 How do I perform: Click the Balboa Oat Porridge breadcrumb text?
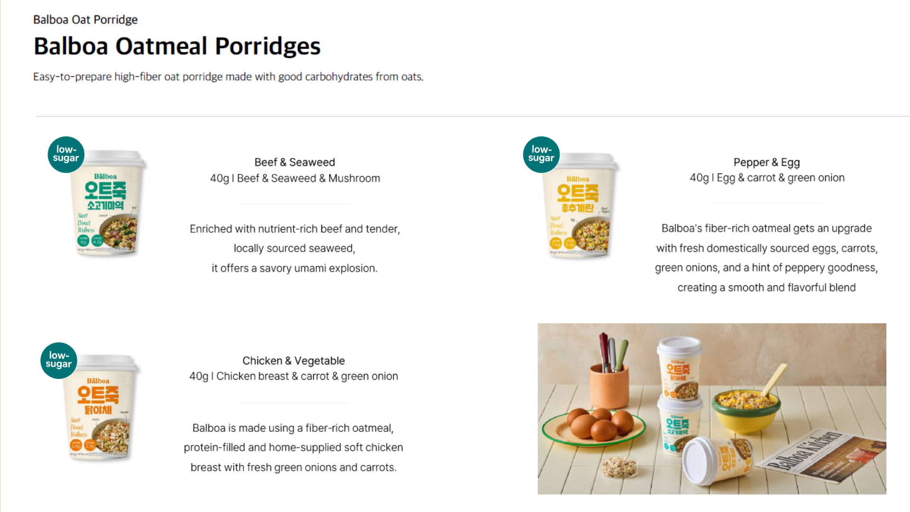[x=85, y=20]
